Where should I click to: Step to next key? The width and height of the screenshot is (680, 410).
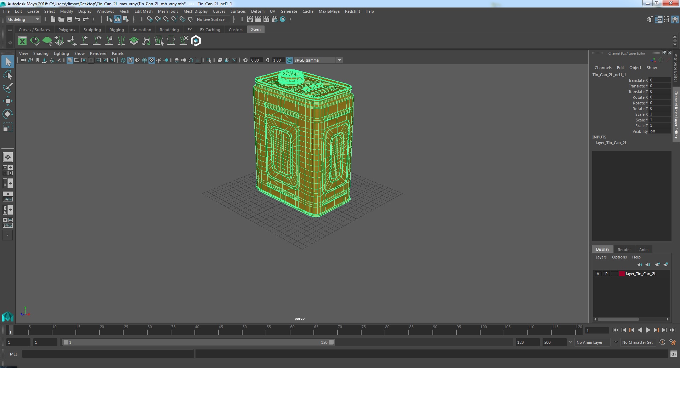[656, 330]
